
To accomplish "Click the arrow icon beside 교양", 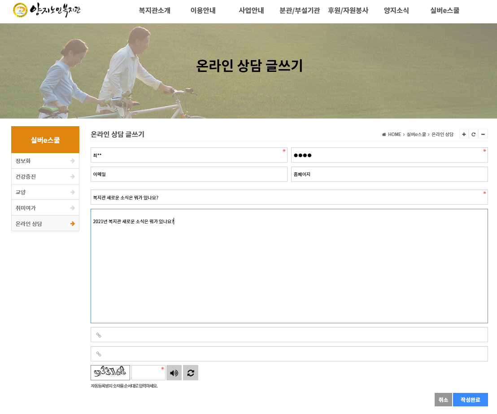I will coord(73,192).
